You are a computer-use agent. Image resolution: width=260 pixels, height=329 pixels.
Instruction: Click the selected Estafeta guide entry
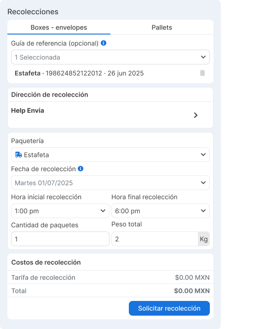click(x=79, y=73)
